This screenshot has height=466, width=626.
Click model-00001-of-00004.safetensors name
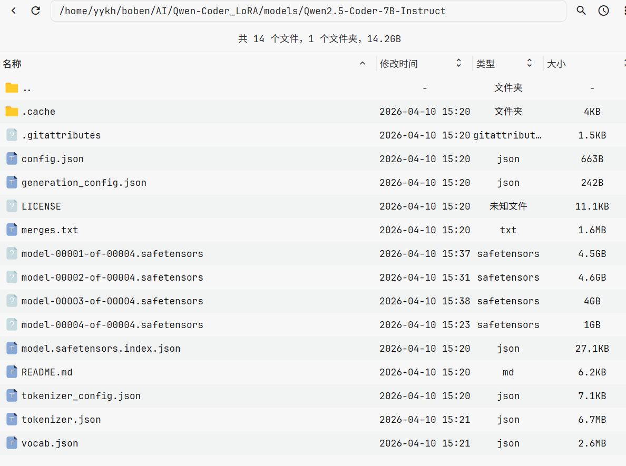(x=112, y=254)
